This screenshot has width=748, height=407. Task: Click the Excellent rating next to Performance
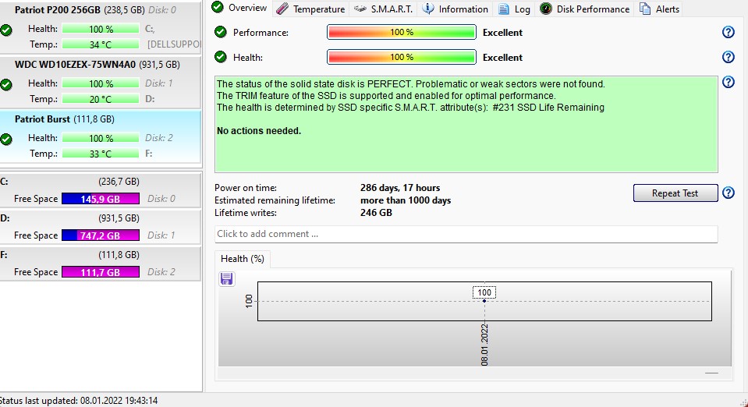tap(502, 33)
